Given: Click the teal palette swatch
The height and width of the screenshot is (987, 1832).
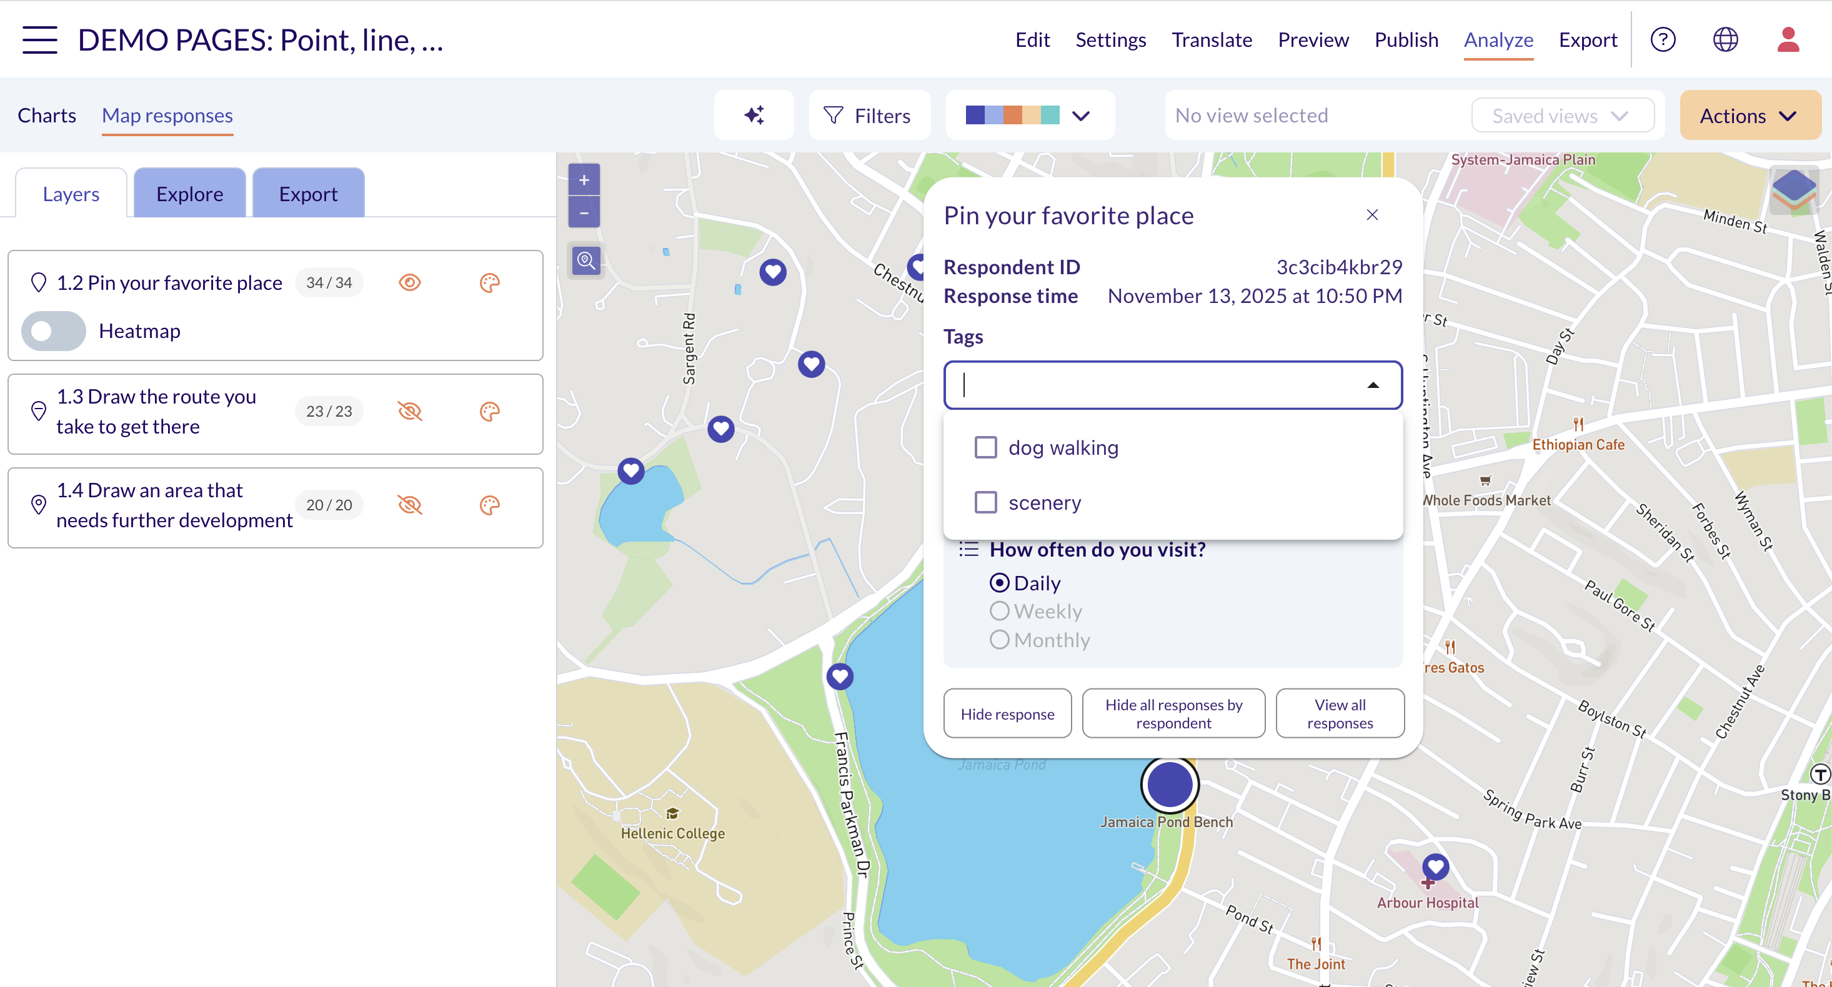Looking at the screenshot, I should [x=1050, y=115].
